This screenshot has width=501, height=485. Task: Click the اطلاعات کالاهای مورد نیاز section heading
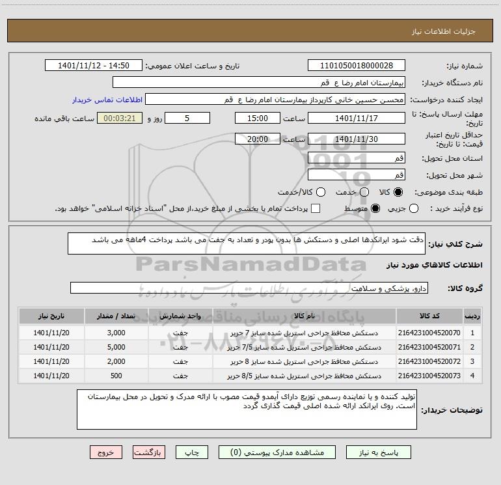(435, 265)
